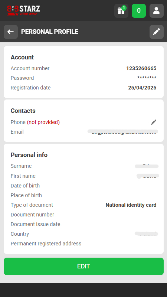167x297 pixels.
Task: Click the Contacts section heading
Action: tap(23, 111)
